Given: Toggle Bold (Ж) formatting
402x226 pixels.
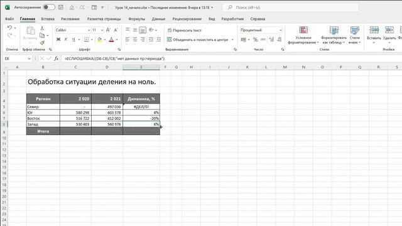Looking at the screenshot, I should tap(58, 40).
